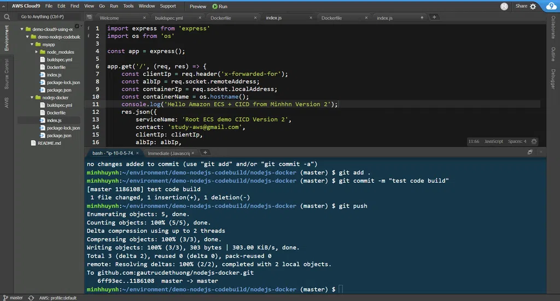Collapse the demo-cloud9-using-ec root folder

[x=22, y=29]
